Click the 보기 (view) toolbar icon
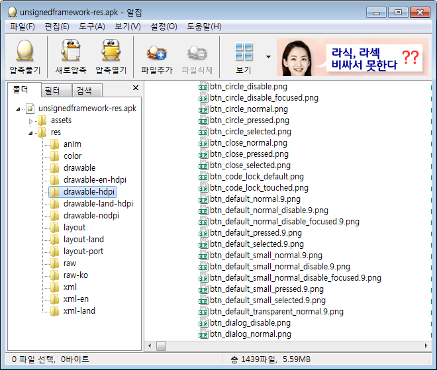 click(x=244, y=52)
